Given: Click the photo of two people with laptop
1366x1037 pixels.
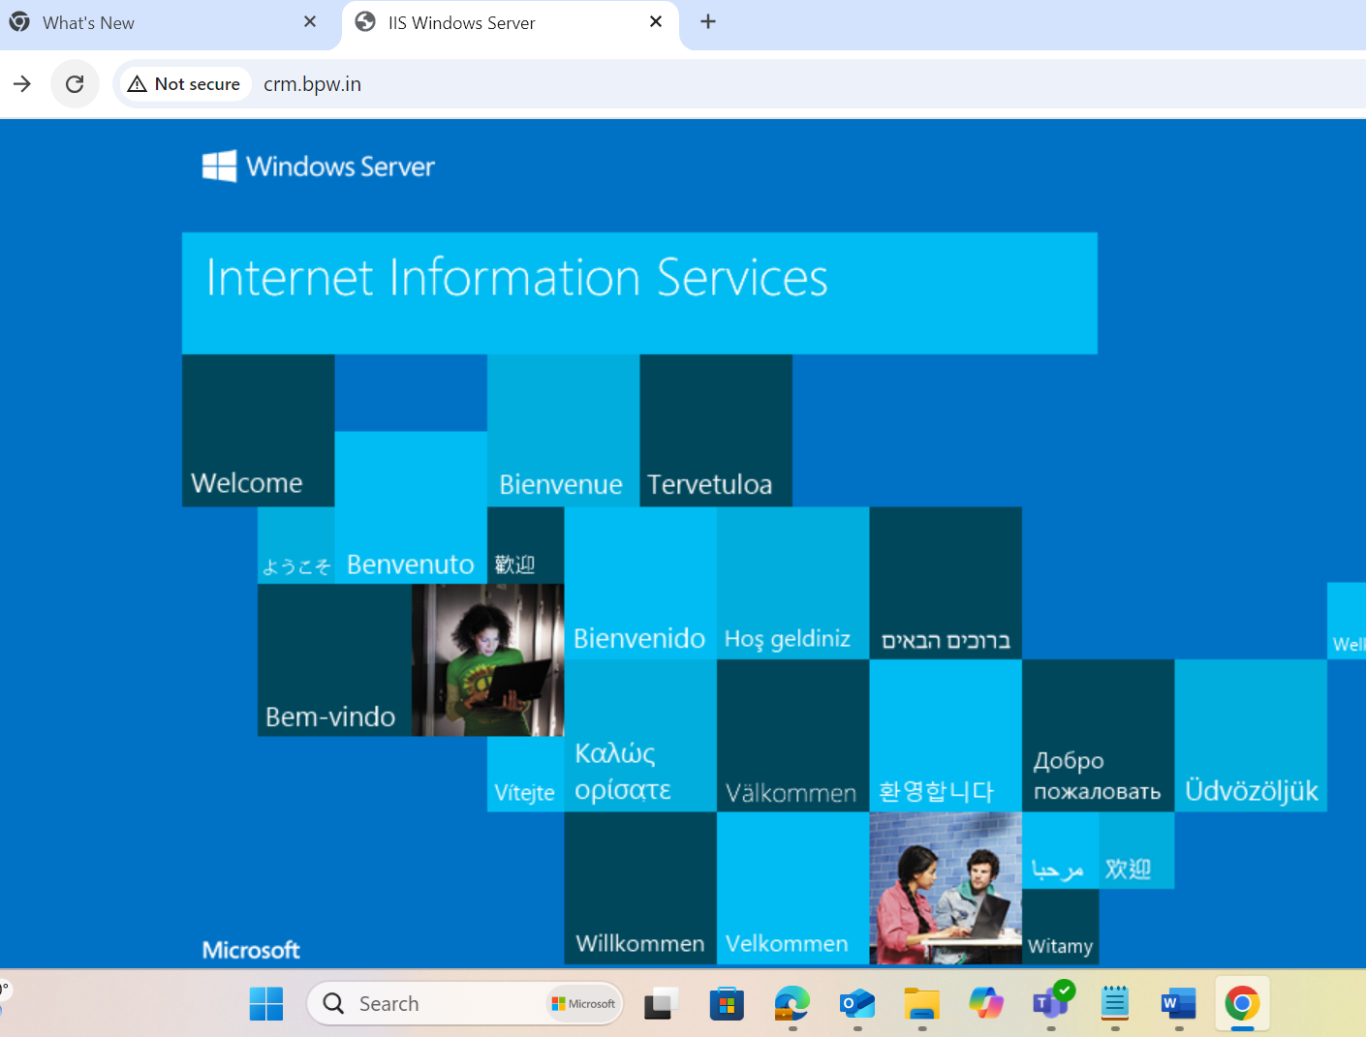Looking at the screenshot, I should (946, 888).
